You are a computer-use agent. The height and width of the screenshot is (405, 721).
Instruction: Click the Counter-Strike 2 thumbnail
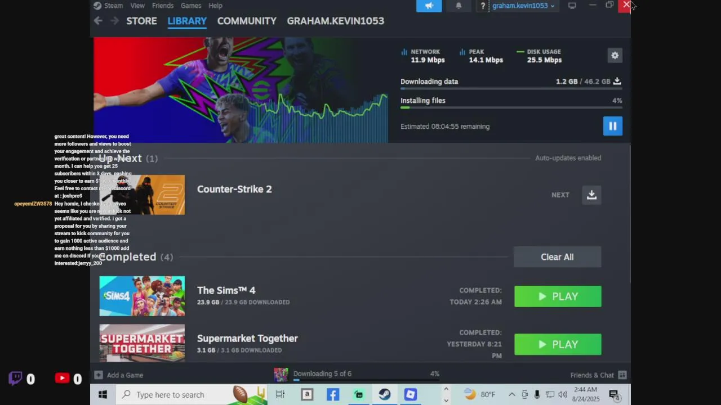click(142, 195)
